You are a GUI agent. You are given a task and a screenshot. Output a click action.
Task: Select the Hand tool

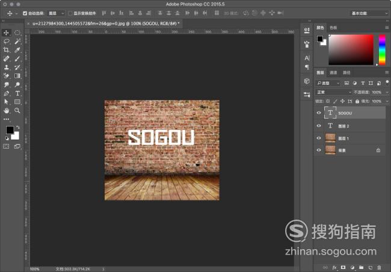6,110
